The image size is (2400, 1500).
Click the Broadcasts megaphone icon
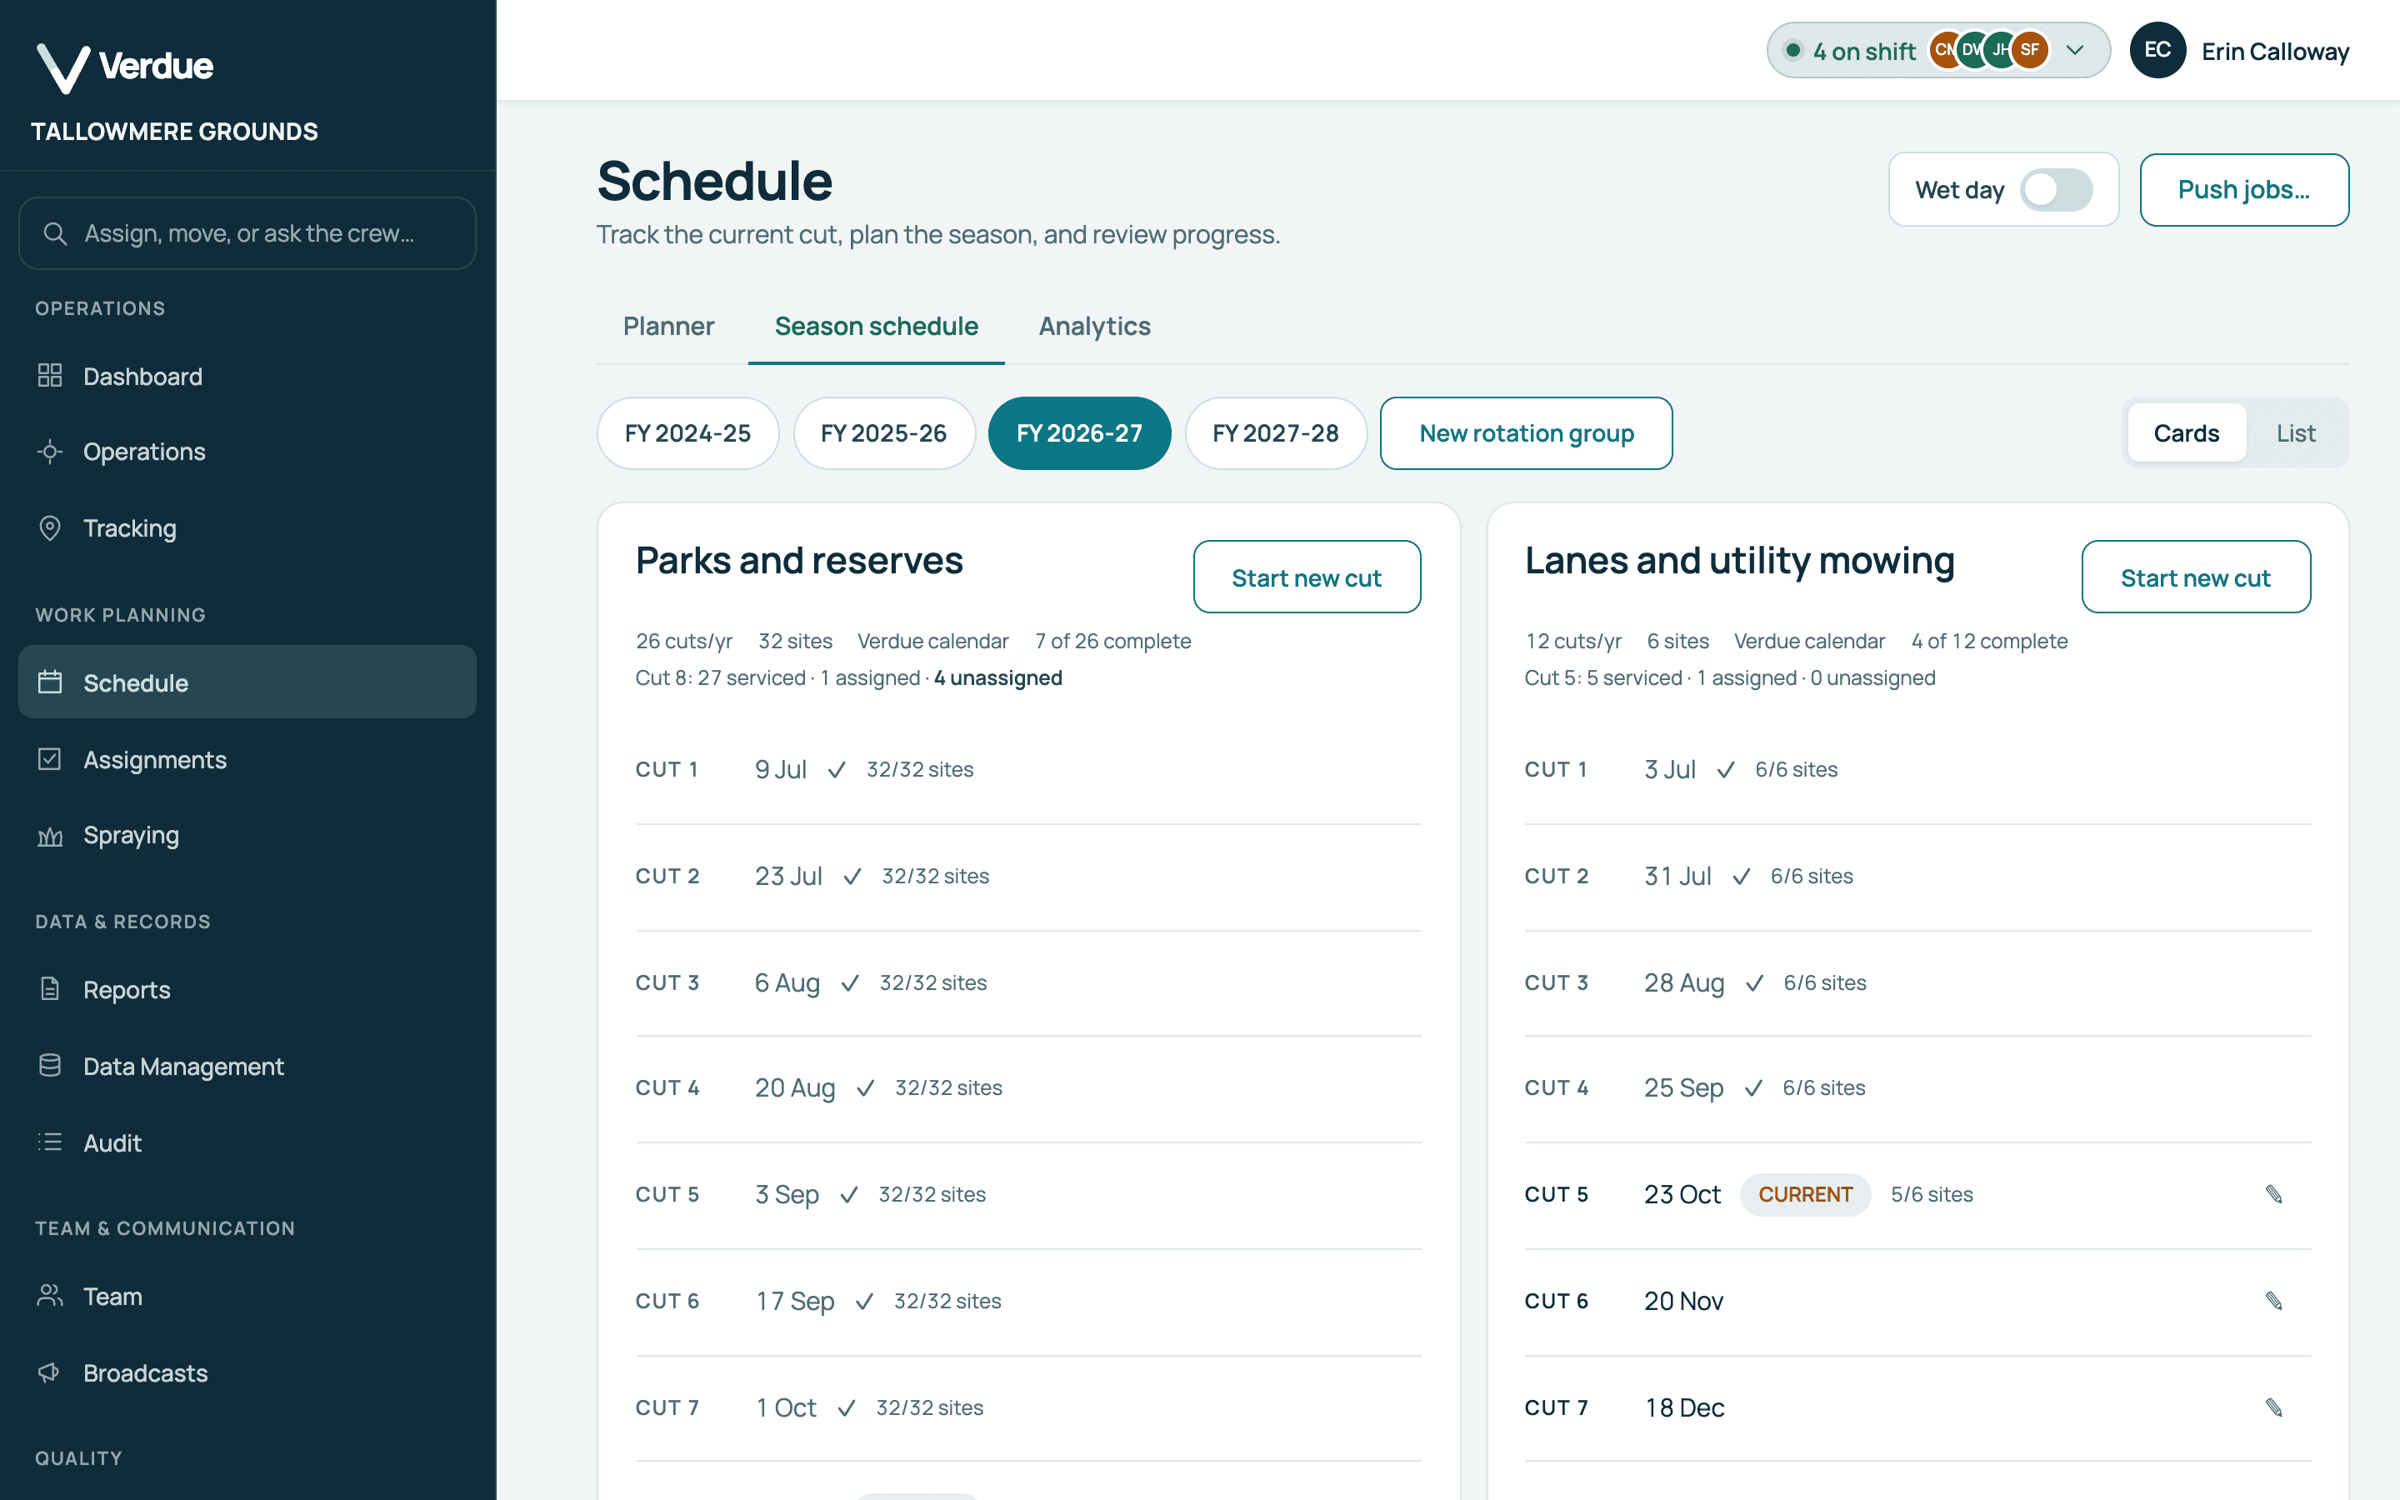(x=50, y=1372)
